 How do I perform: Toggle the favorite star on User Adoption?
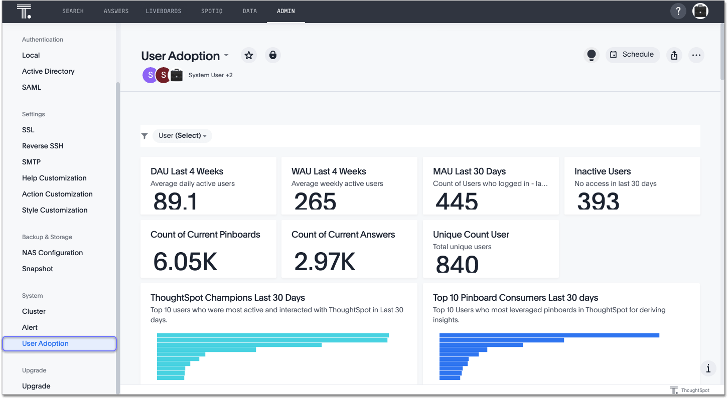[249, 55]
